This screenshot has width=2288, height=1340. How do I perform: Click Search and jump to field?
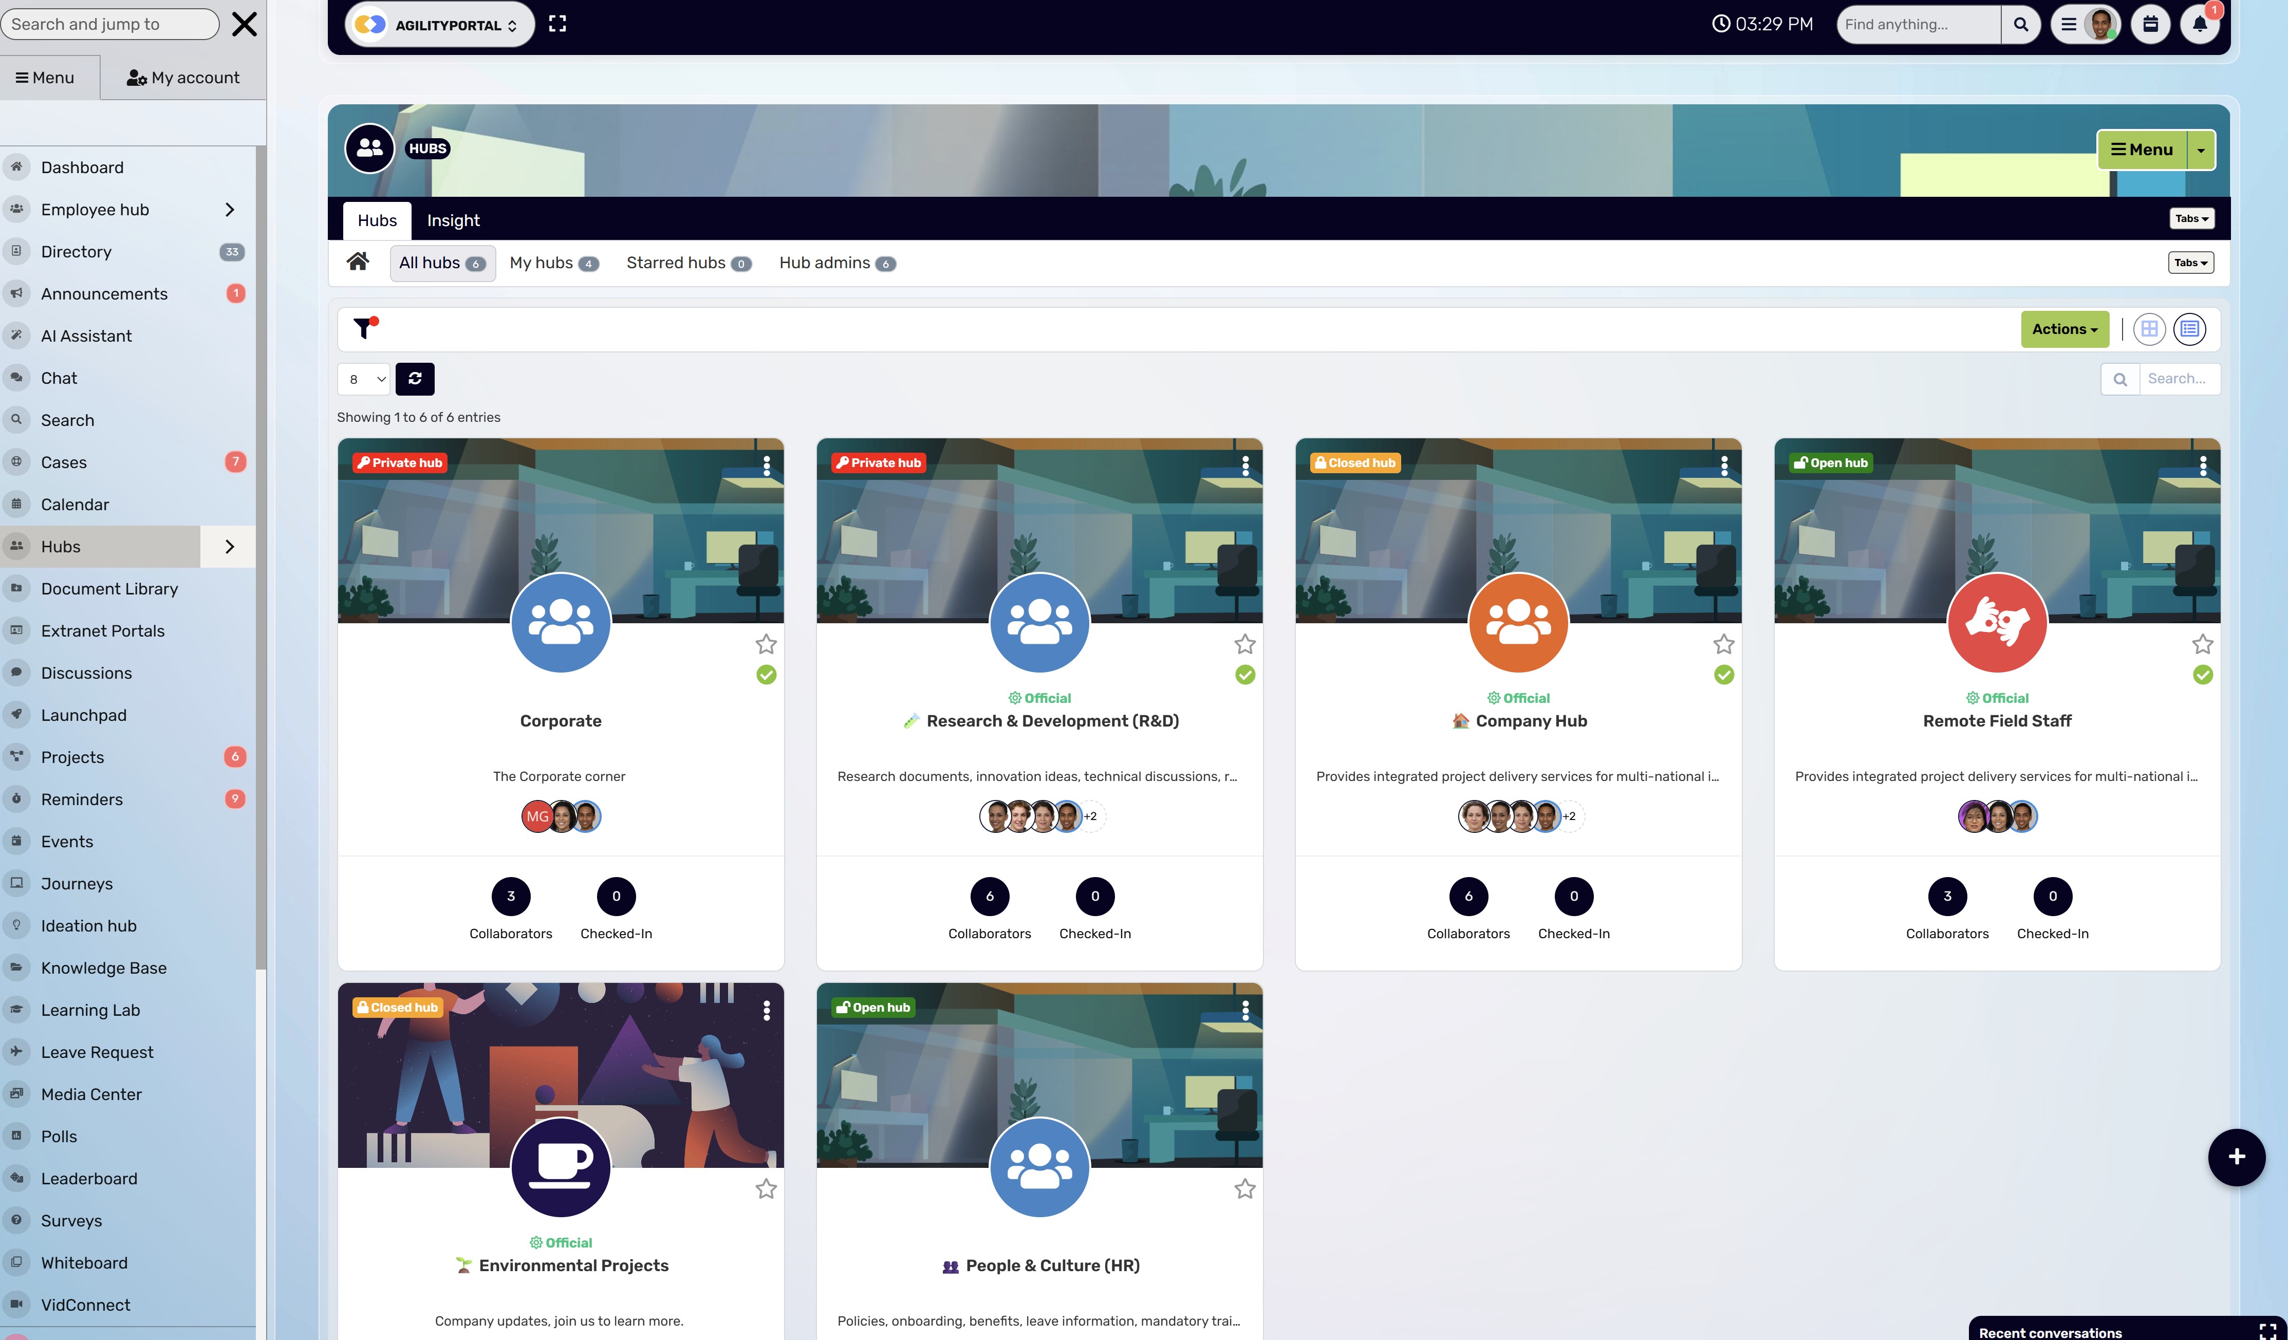pos(109,25)
